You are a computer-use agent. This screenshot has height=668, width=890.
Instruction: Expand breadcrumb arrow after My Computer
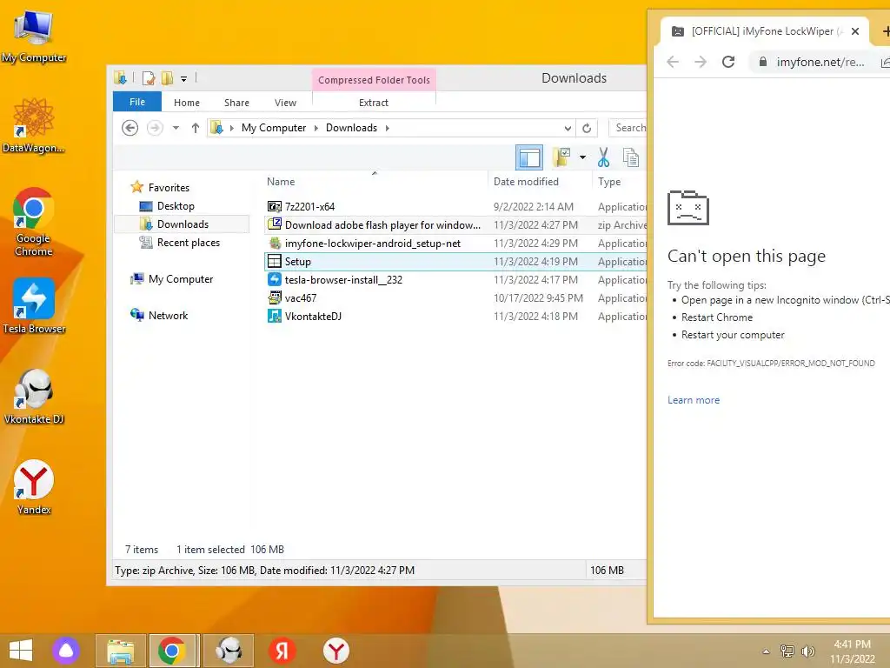pyautogui.click(x=316, y=129)
